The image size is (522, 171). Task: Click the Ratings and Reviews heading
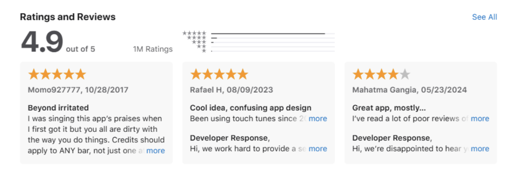coord(68,17)
